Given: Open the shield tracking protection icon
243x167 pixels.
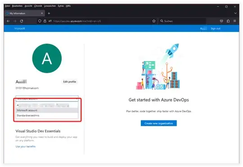Looking at the screenshot, I should pos(40,21).
